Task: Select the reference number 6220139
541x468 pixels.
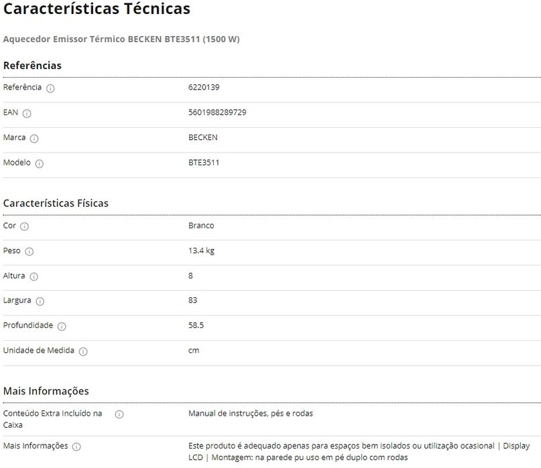Action: (x=204, y=88)
